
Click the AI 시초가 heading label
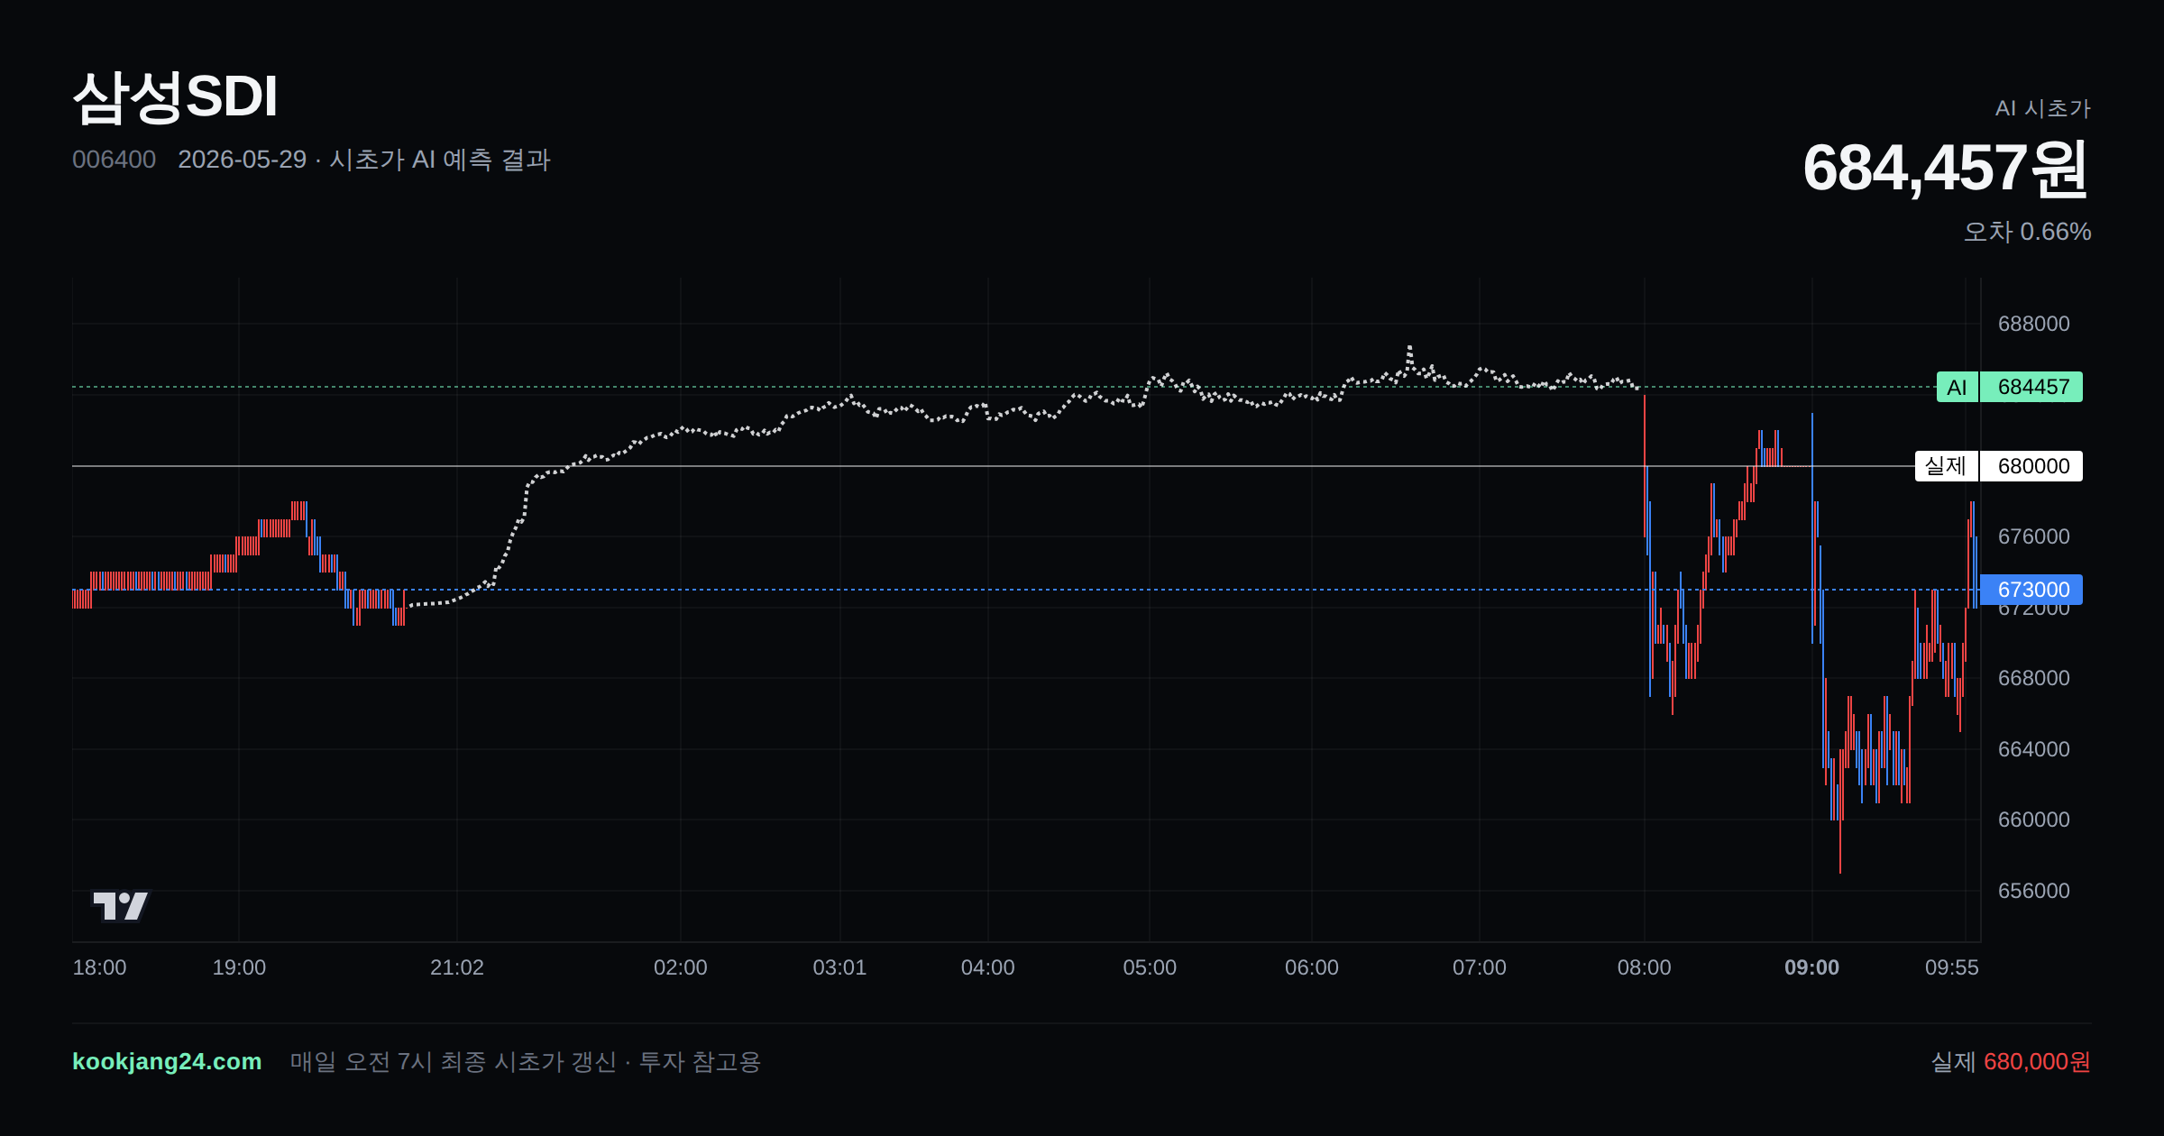click(2042, 108)
